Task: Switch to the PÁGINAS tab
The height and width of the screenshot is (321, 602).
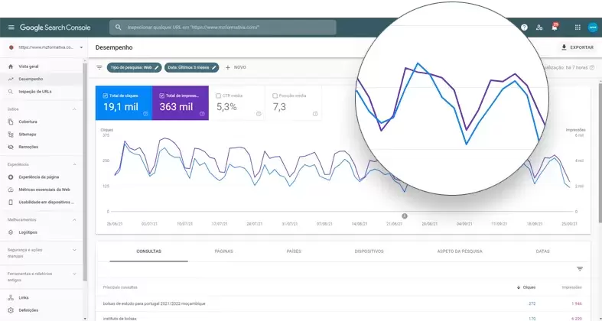Action: coord(224,251)
